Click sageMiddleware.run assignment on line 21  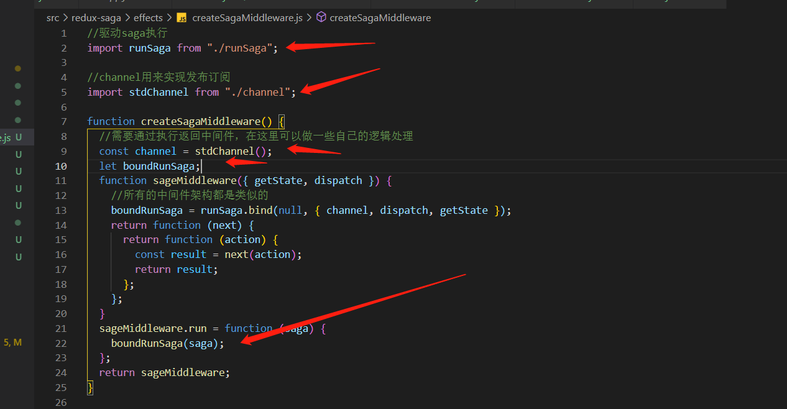[x=153, y=328]
